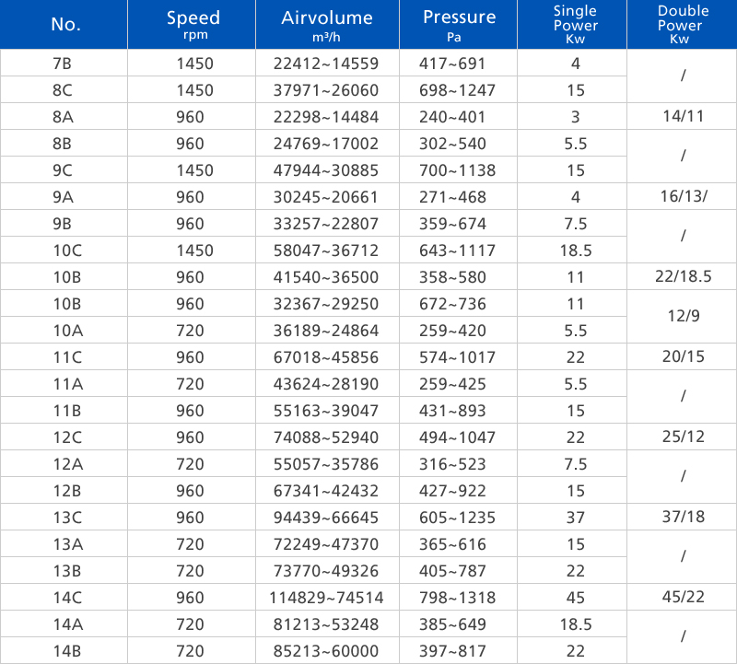Select the 12C model row label

pos(65,437)
